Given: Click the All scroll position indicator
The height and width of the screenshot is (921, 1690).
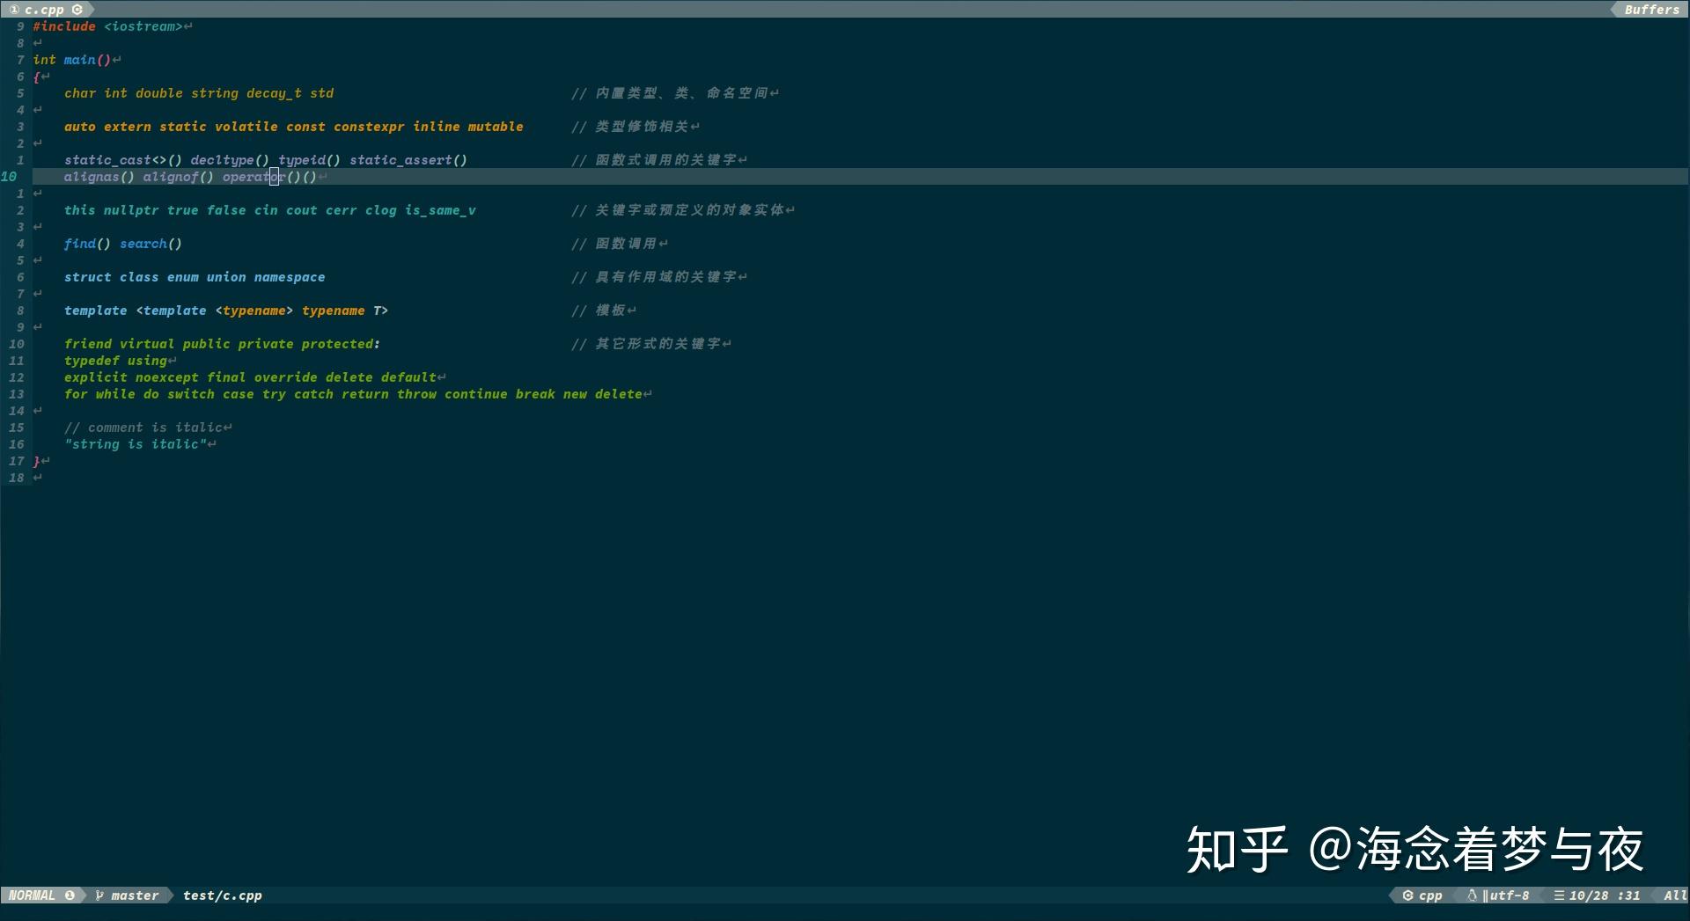Looking at the screenshot, I should [x=1677, y=895].
